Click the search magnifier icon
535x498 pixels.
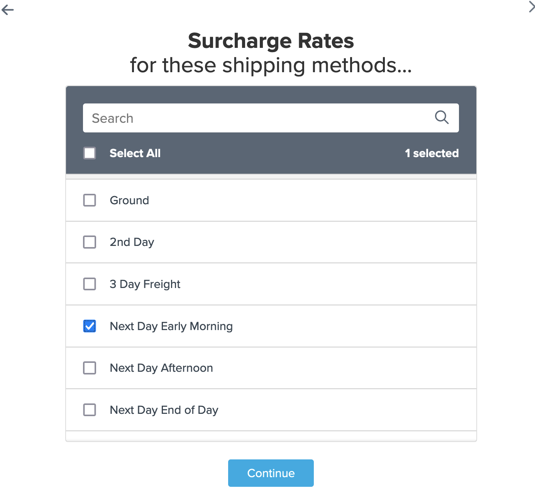coord(442,117)
